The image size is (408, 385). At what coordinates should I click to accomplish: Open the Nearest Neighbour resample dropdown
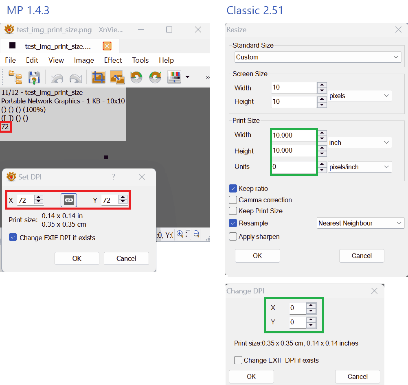[360, 223]
